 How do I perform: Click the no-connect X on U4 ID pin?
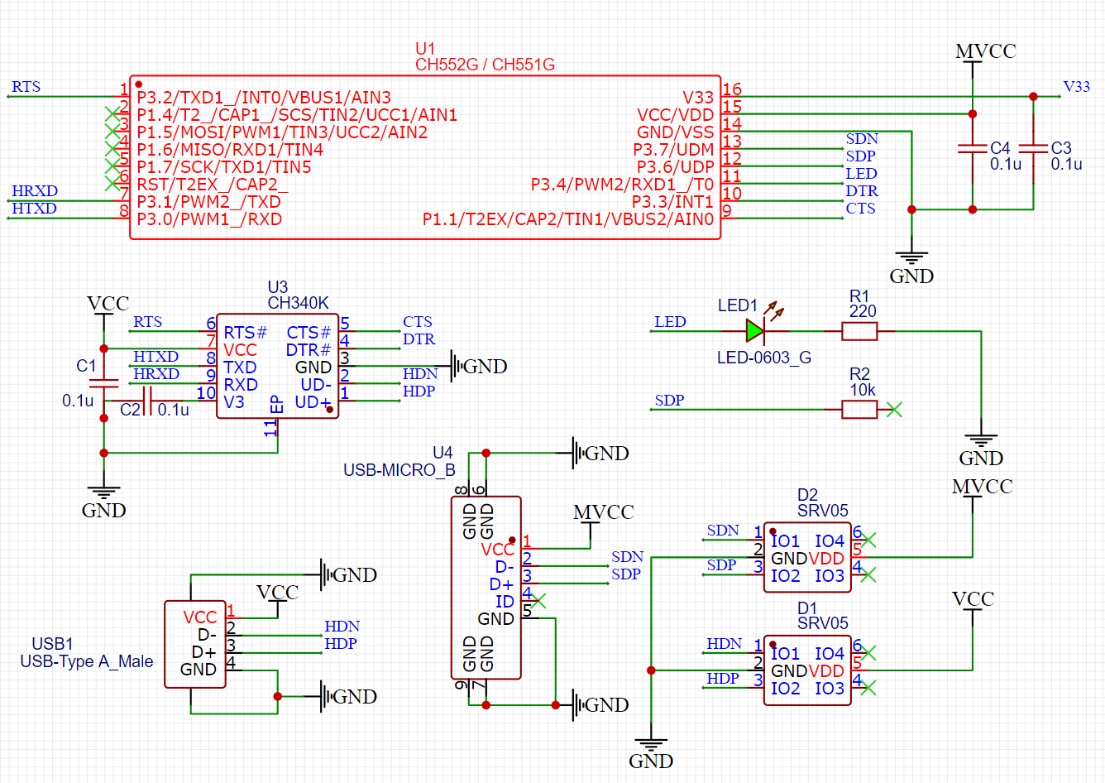(538, 601)
